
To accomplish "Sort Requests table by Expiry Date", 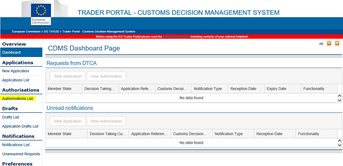I will [283, 89].
